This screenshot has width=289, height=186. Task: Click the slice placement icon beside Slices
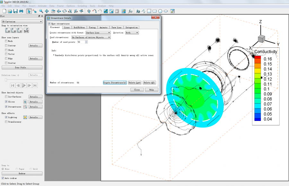pyautogui.click(x=25, y=102)
